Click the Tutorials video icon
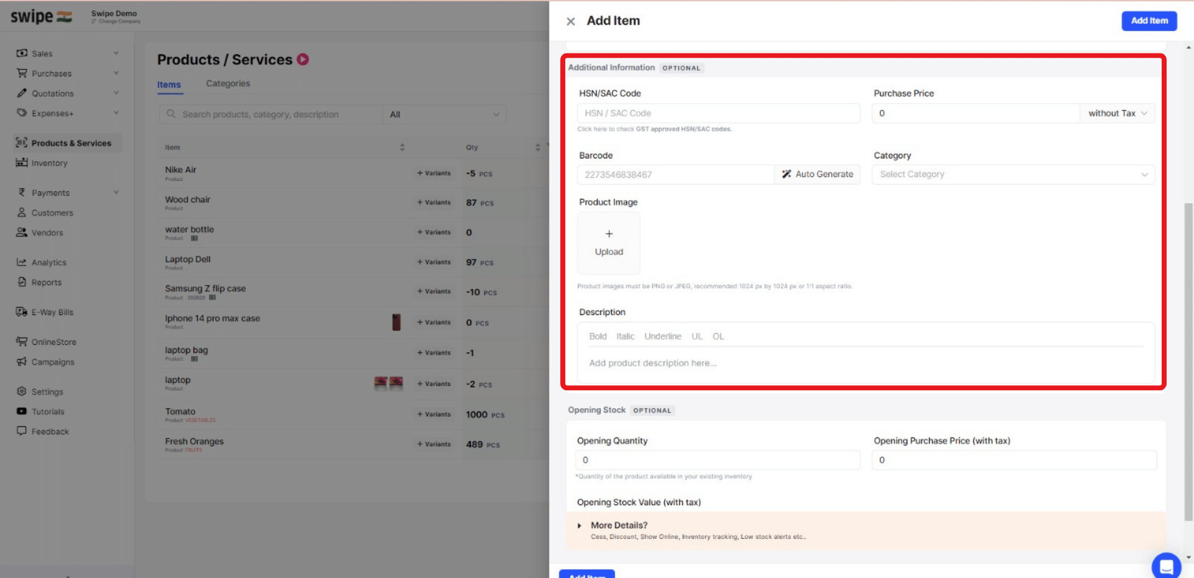1194x578 pixels. (x=22, y=411)
